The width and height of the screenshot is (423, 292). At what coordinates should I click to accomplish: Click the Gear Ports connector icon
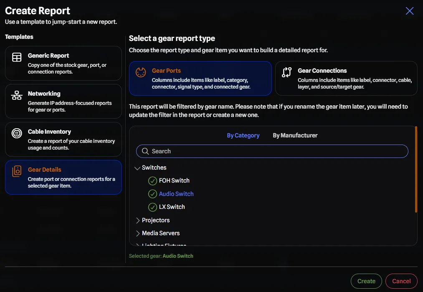point(141,72)
